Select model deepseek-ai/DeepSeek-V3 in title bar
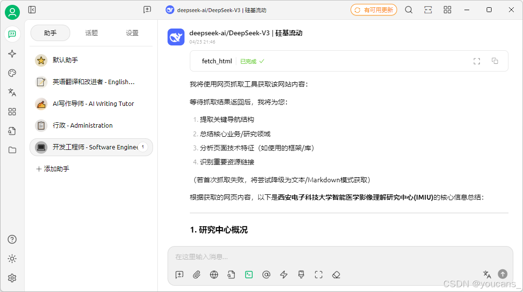The height and width of the screenshot is (292, 523). (216, 10)
